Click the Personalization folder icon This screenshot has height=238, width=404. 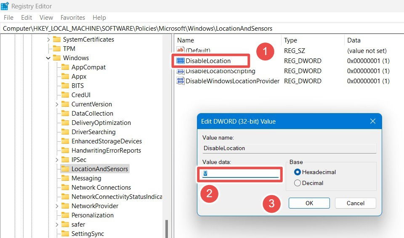coord(65,215)
